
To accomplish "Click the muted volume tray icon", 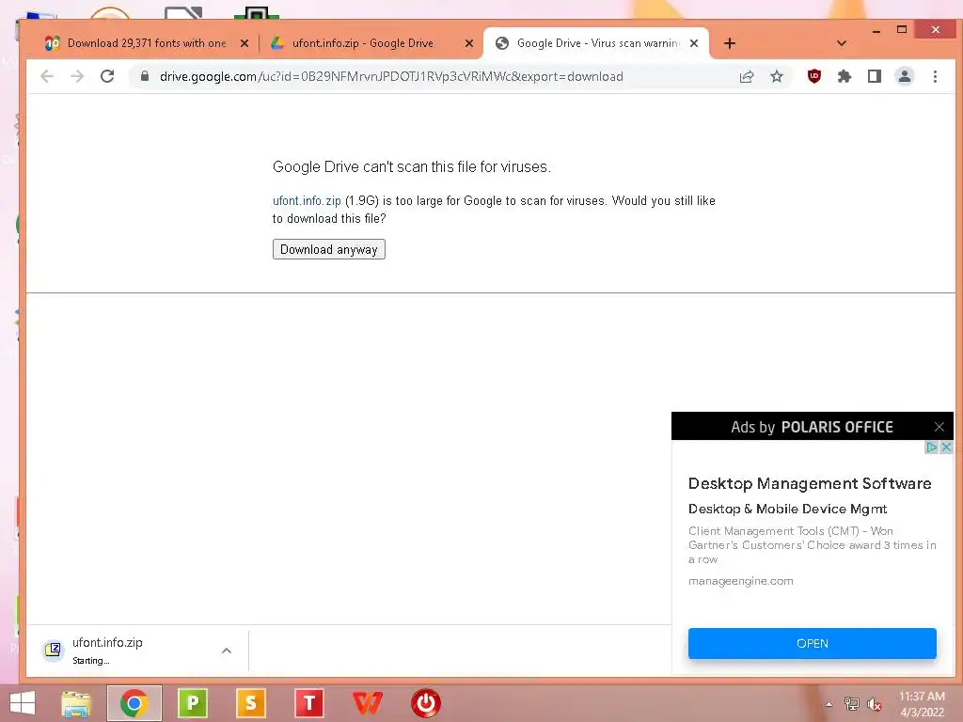I will [x=874, y=704].
